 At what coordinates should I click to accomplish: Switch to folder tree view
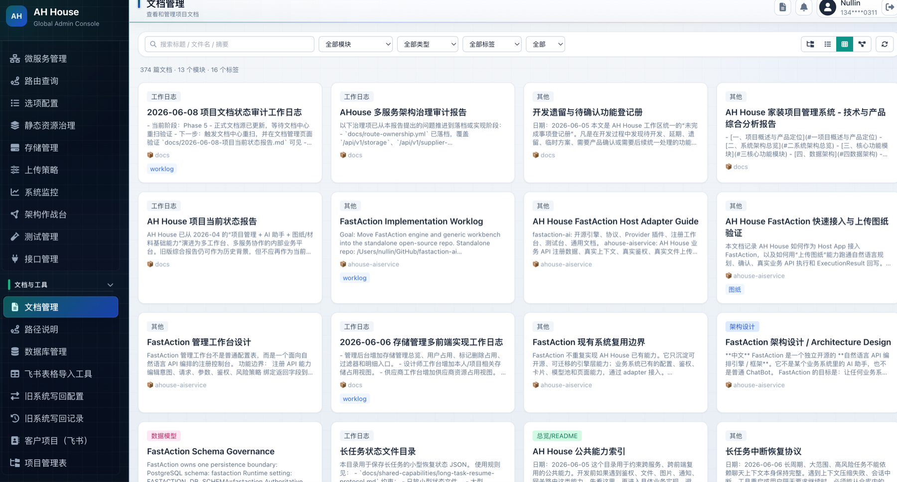point(810,44)
